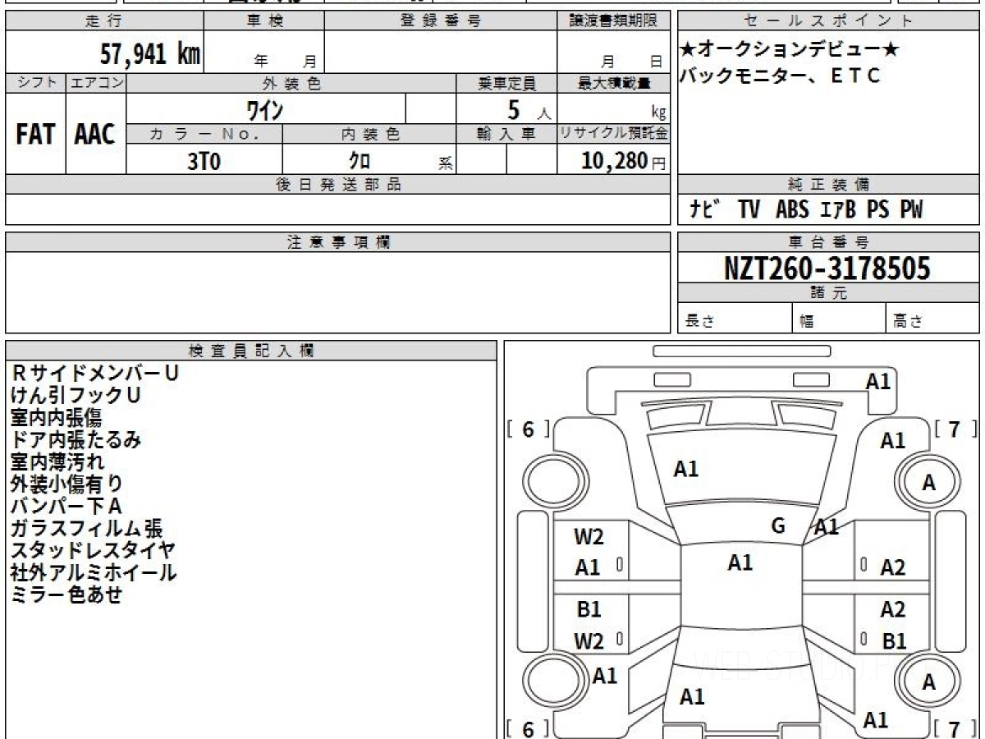Image resolution: width=985 pixels, height=739 pixels.
Task: Select chassis number NZT260-3178505
Action: [827, 268]
